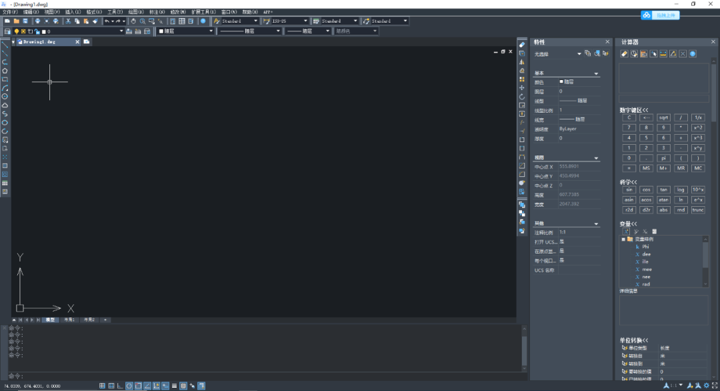This screenshot has width=720, height=391.
Task: Open the calculator help icon
Action: click(x=693, y=54)
